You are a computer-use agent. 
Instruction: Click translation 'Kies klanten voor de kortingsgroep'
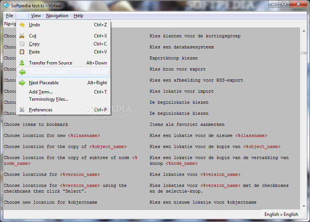[195, 36]
